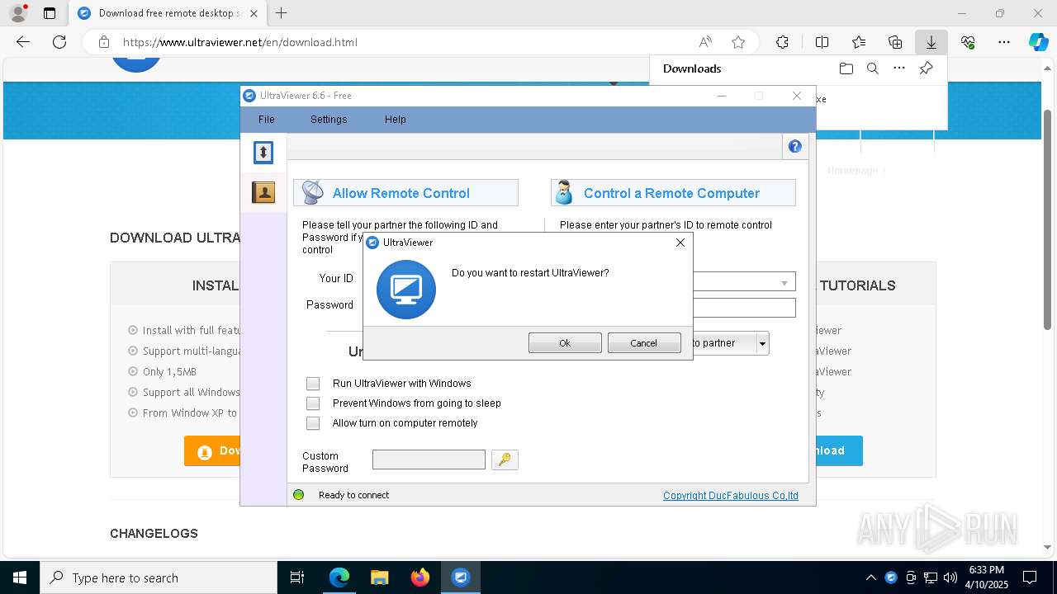Open downloads folder icon in Downloads panel
This screenshot has width=1057, height=594.
(846, 68)
